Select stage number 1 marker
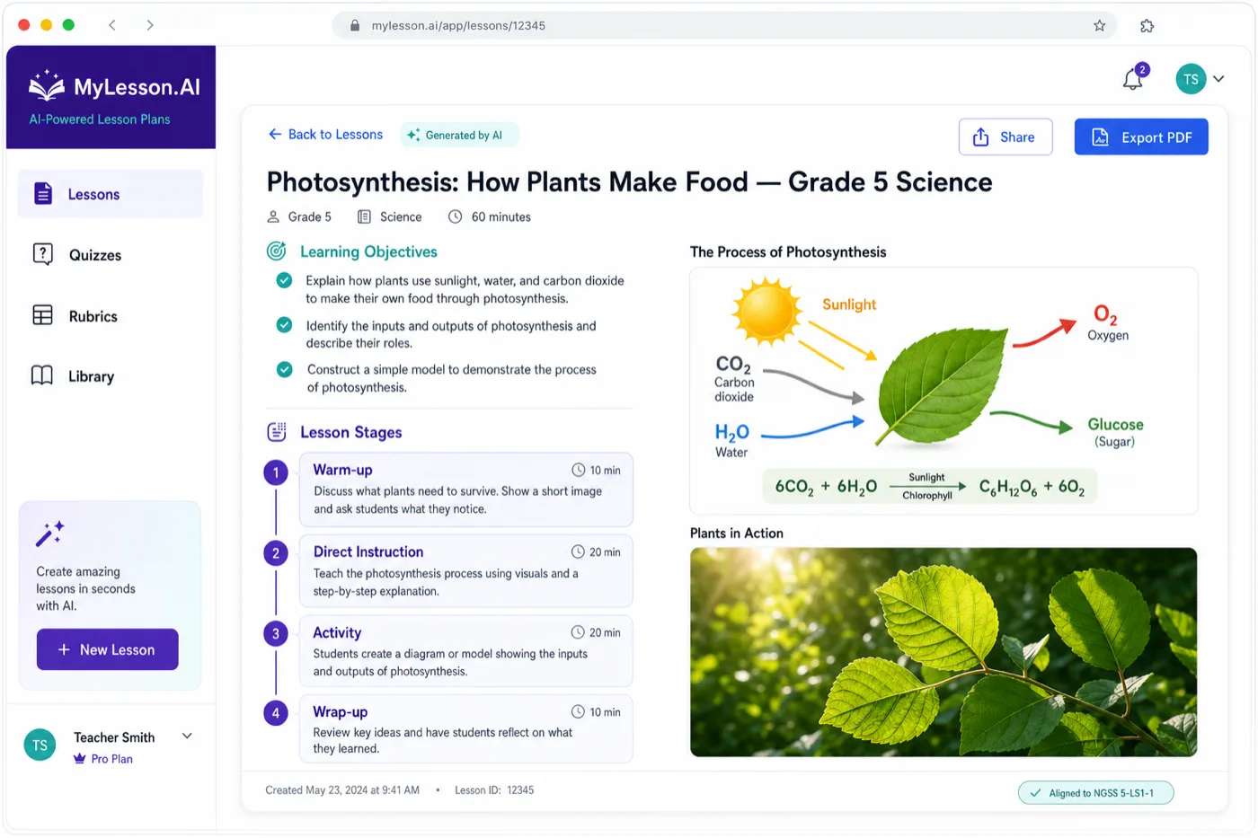Viewport: 1258px width, 838px height. point(276,472)
